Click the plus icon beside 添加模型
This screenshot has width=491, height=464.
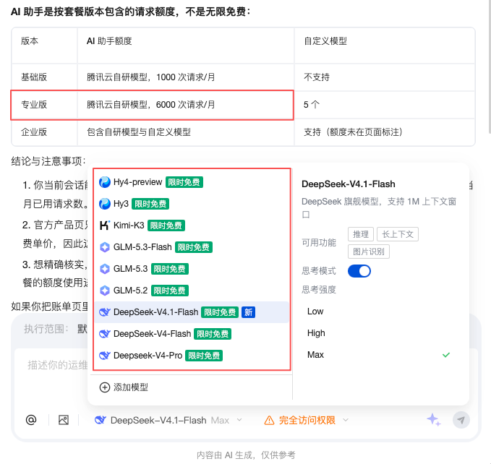pyautogui.click(x=105, y=387)
